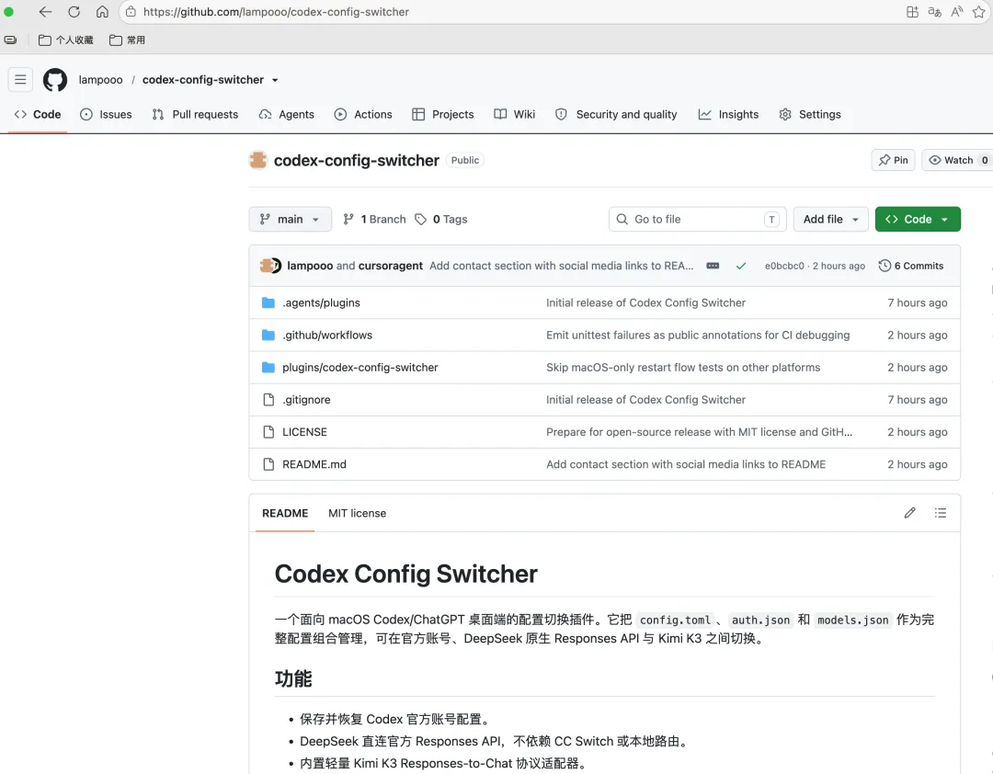
Task: Open the GitHub hamburger navigation menu
Action: pyautogui.click(x=20, y=79)
